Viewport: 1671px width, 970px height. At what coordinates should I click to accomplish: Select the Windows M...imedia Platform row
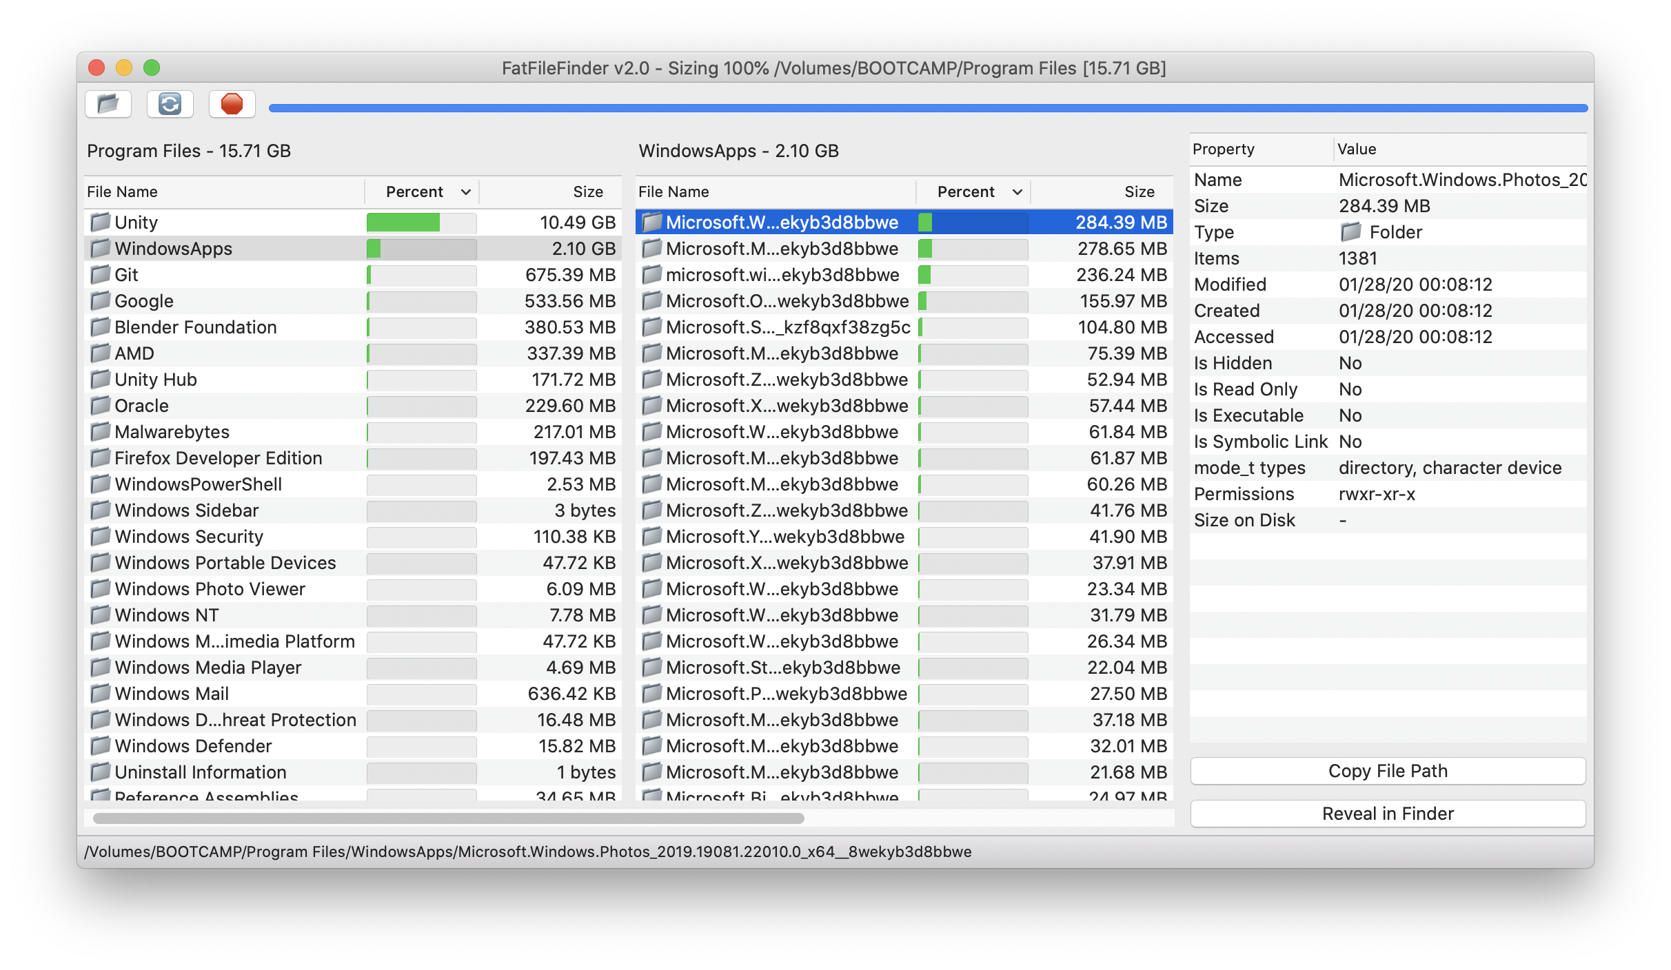[353, 641]
